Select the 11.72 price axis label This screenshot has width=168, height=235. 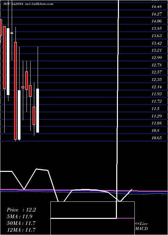(x=157, y=101)
